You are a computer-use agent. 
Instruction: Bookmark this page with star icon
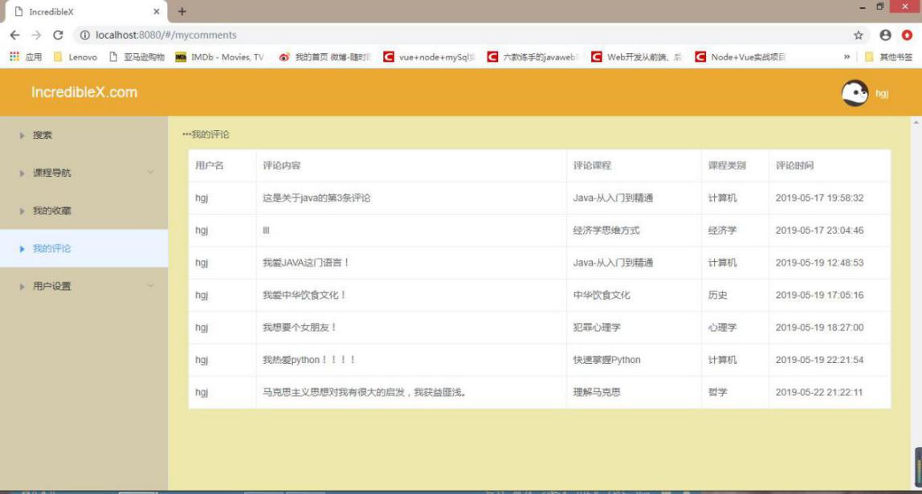coord(859,35)
